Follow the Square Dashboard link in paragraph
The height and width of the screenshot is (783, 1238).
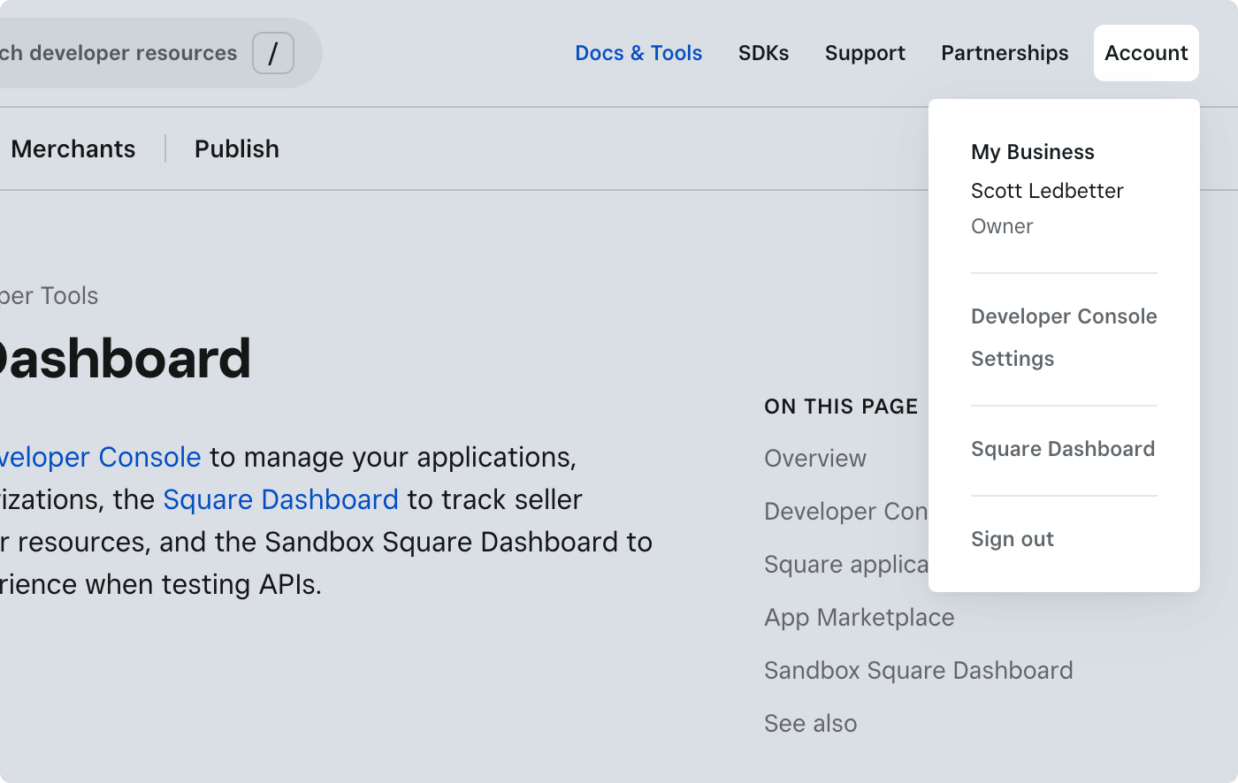pyautogui.click(x=281, y=499)
